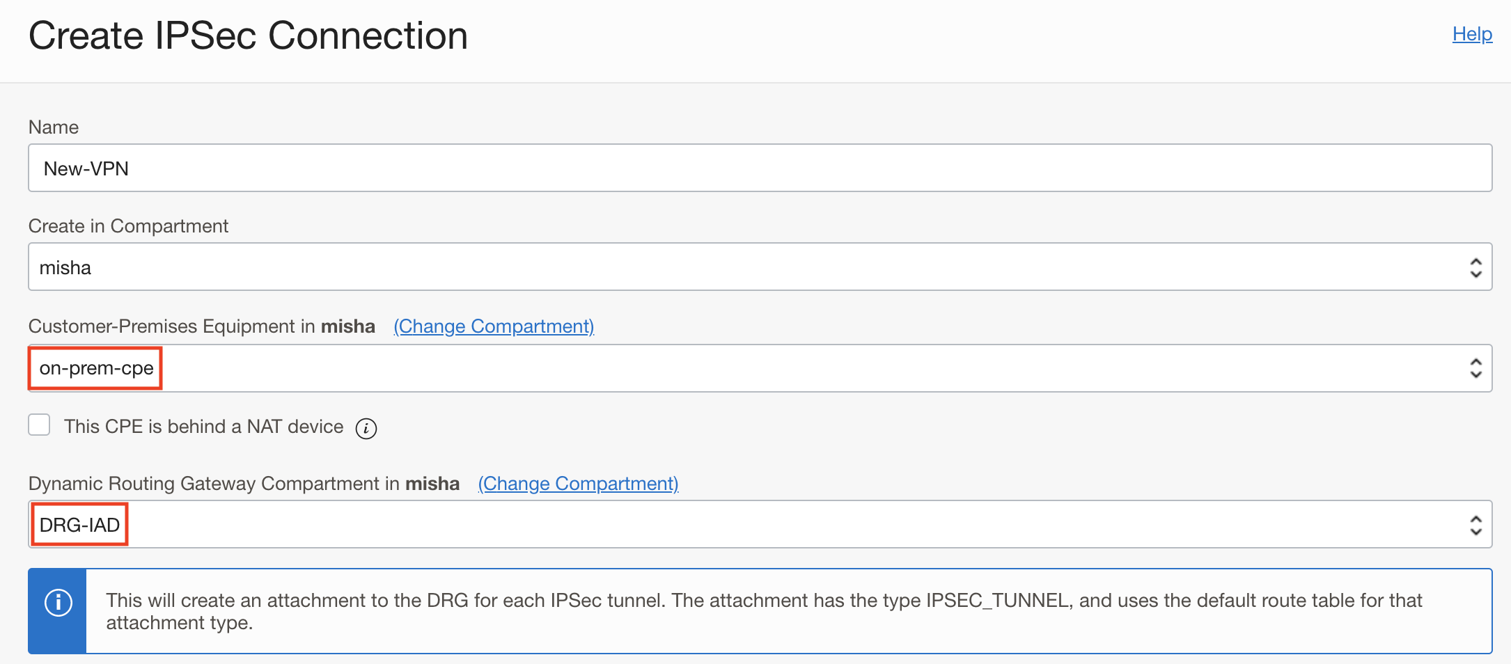
Task: Open the Help link
Action: 1471,33
